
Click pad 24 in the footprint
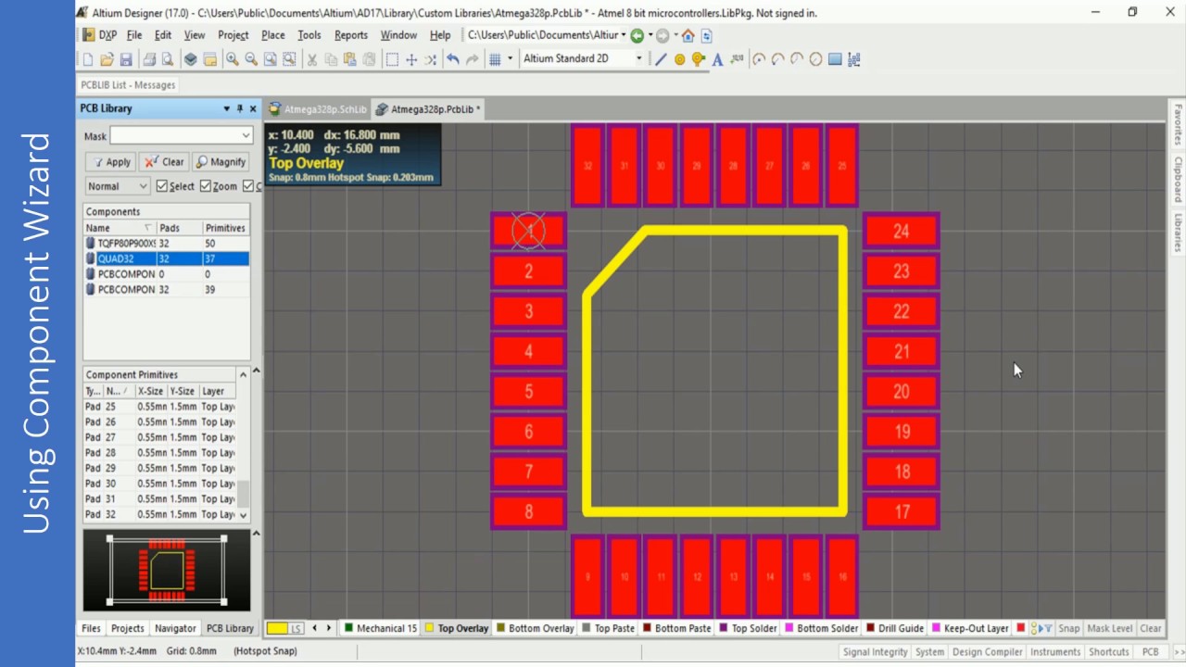point(901,231)
